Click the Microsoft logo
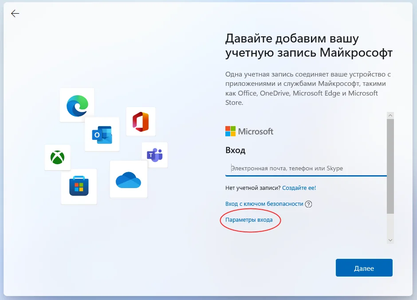This screenshot has width=417, height=300. tap(249, 131)
